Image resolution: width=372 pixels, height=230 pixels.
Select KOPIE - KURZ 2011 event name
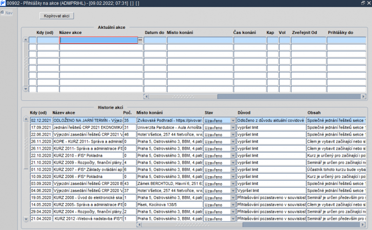pyautogui.click(x=87, y=142)
